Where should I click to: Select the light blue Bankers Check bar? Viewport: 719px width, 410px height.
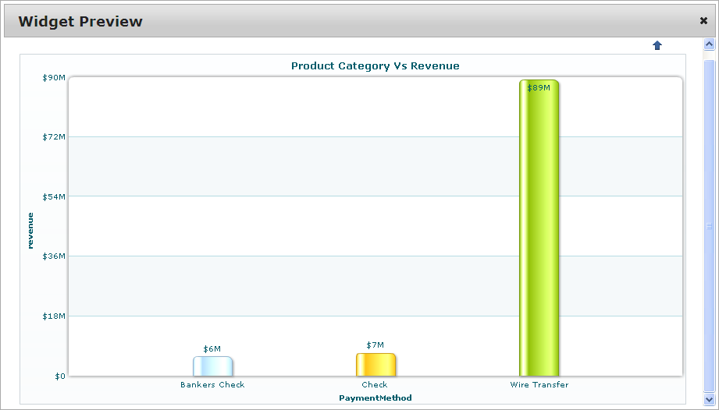click(212, 366)
